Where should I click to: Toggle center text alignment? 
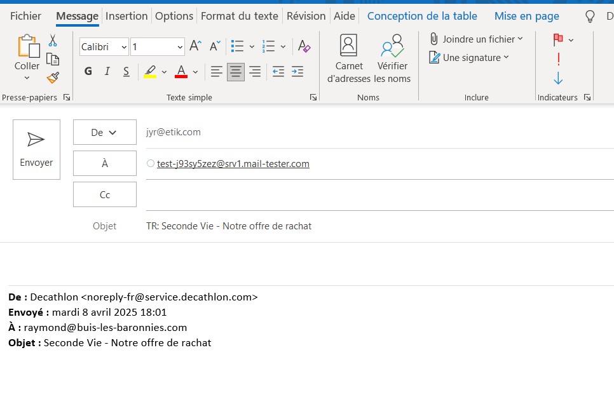[x=236, y=72]
